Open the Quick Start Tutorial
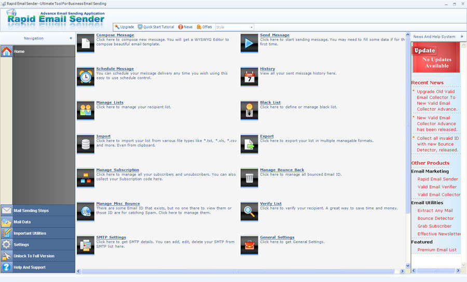 (x=156, y=27)
